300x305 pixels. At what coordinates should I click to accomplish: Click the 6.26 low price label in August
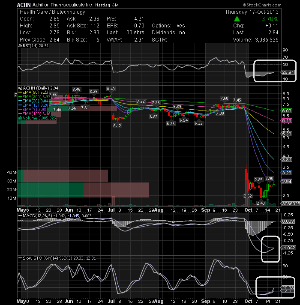pyautogui.click(x=171, y=123)
